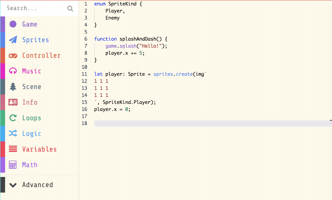Click 'Enemy' on line 3
Screen dimensions: 332x200
pos(113,18)
